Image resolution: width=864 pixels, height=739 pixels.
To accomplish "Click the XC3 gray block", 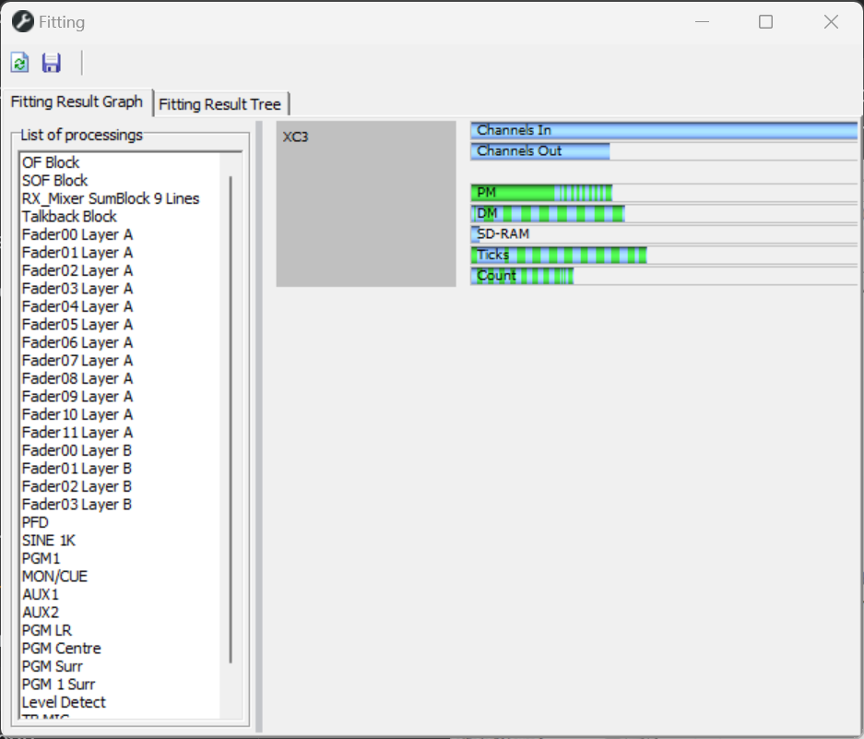I will pyautogui.click(x=366, y=204).
